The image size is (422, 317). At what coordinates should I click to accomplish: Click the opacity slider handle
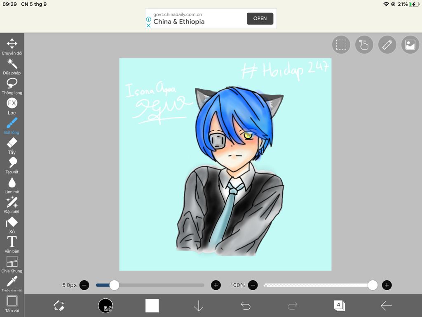[x=373, y=285]
